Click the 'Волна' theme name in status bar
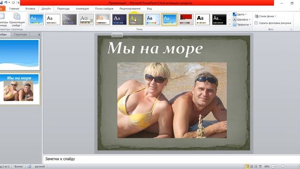Image resolution: width=300 pixels, height=169 pixels. click(18, 167)
